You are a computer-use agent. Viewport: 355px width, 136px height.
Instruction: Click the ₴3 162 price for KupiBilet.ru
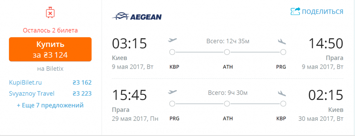tap(82, 82)
